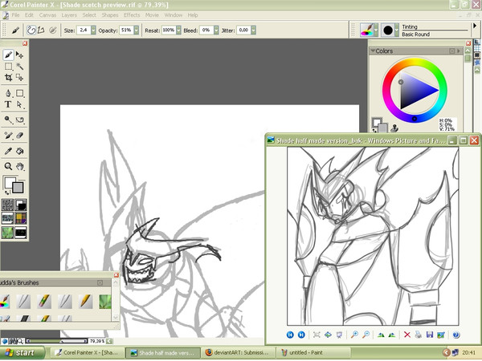Click the Resat value field

pos(168,30)
